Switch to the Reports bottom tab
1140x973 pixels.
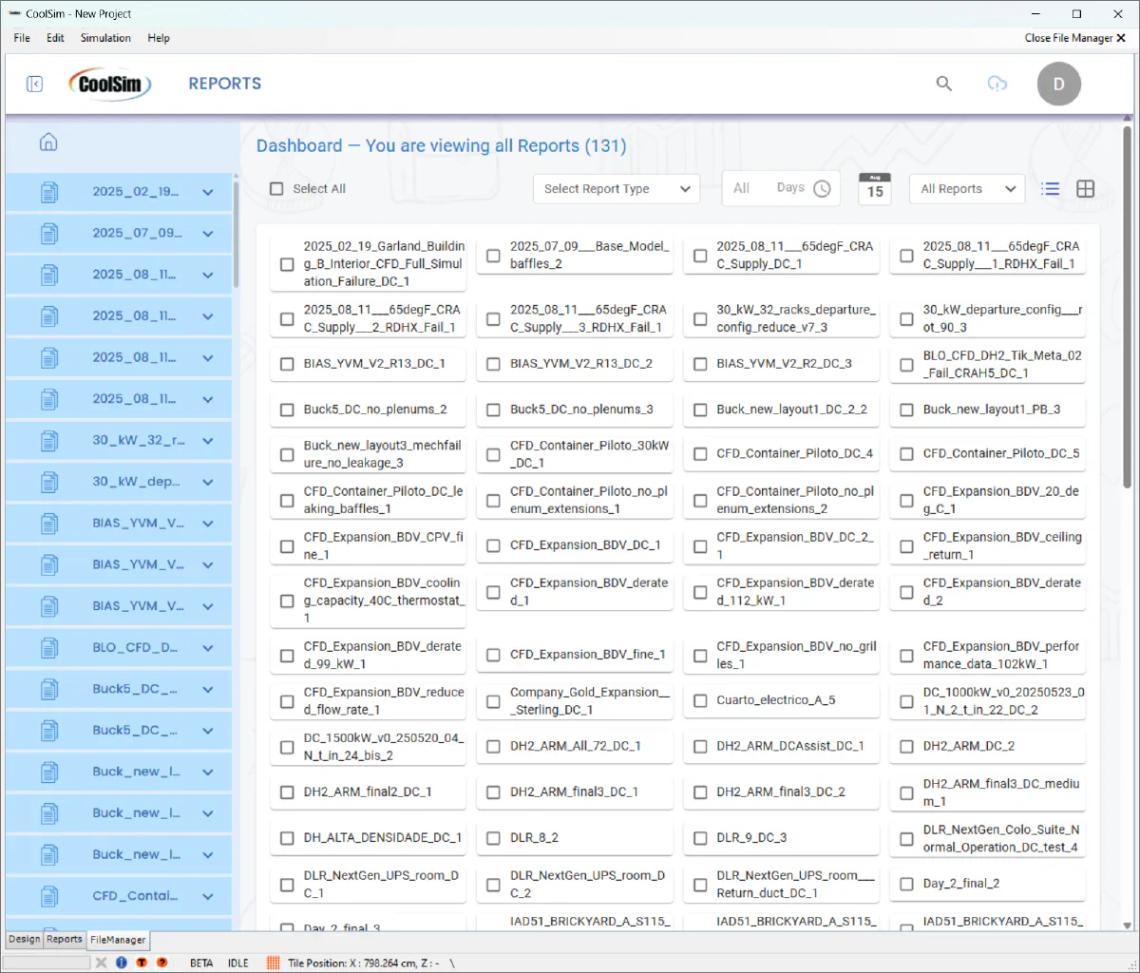click(65, 939)
